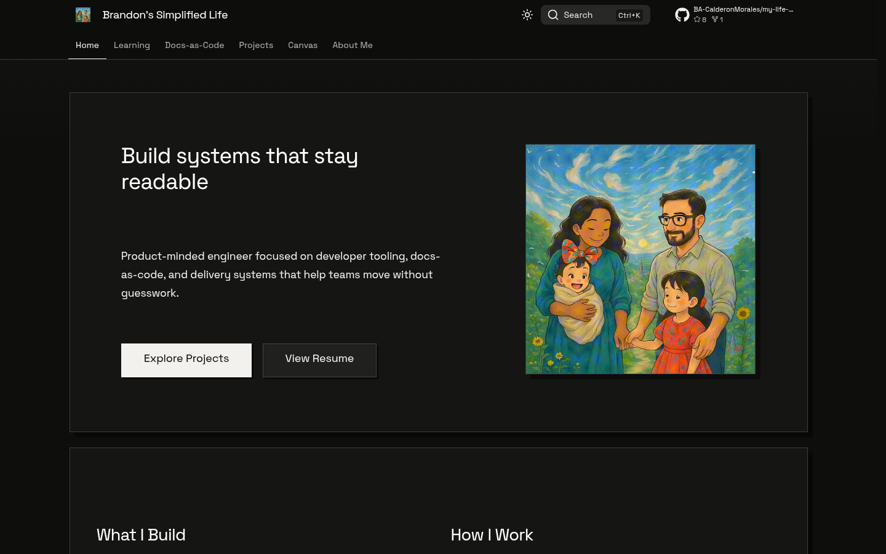Click the site logo avatar image
Screen dimensions: 886x554
coord(83,15)
